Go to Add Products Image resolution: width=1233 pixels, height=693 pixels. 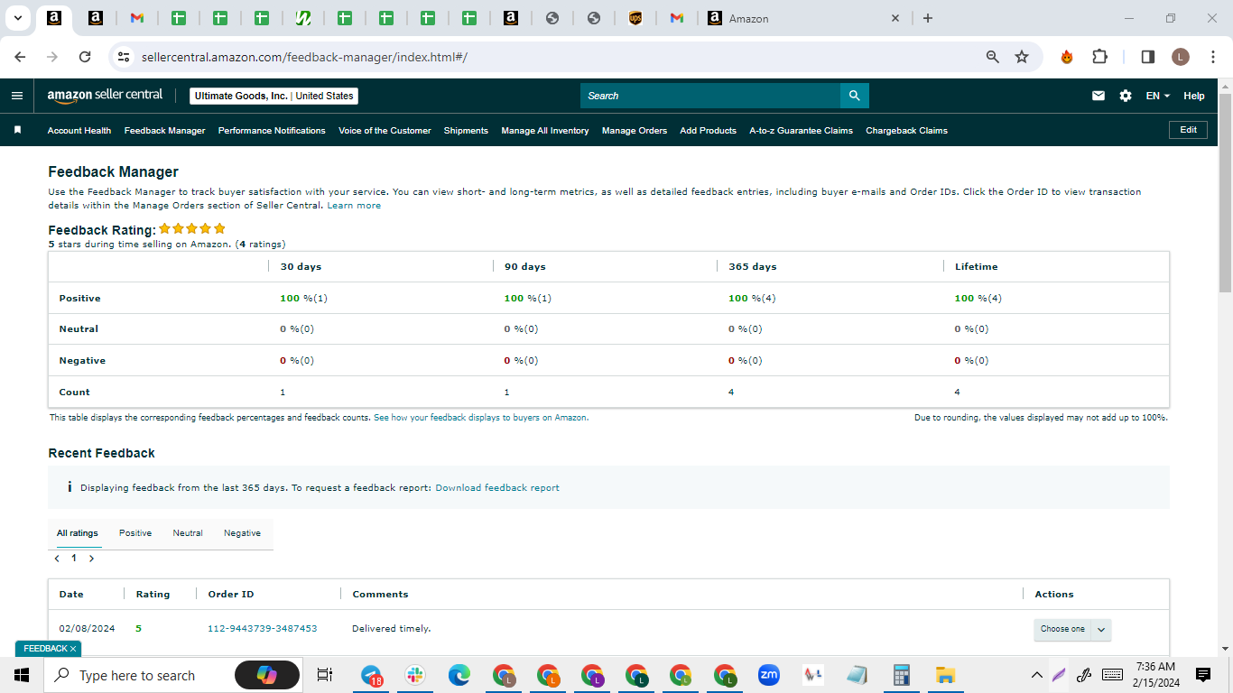[x=708, y=131]
